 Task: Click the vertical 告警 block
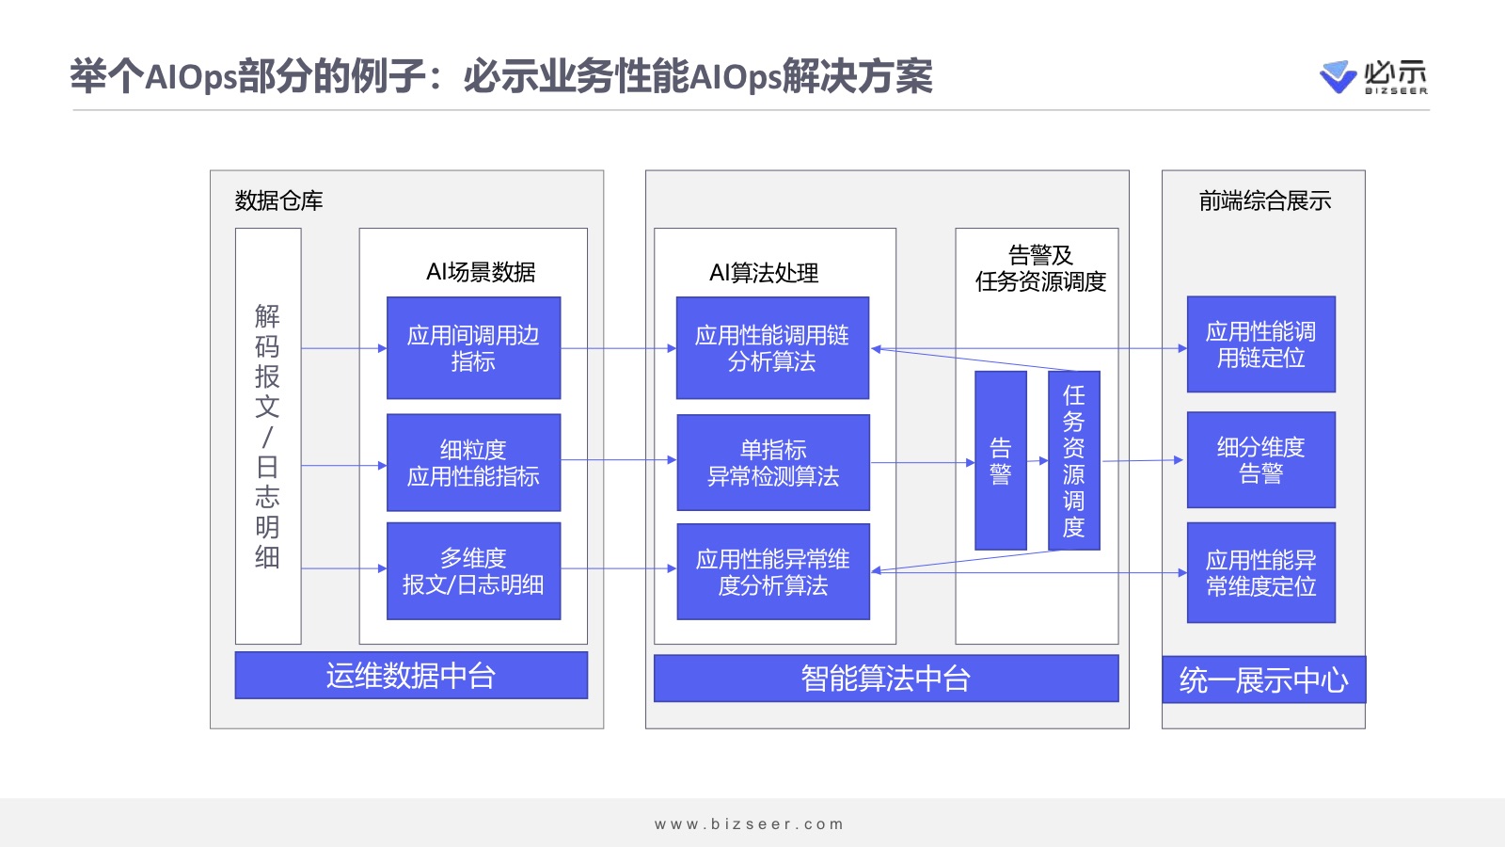pos(1000,460)
